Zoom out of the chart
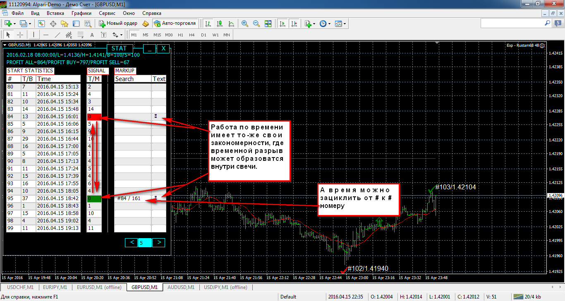Screen dimensions: 565x301 pos(256,23)
